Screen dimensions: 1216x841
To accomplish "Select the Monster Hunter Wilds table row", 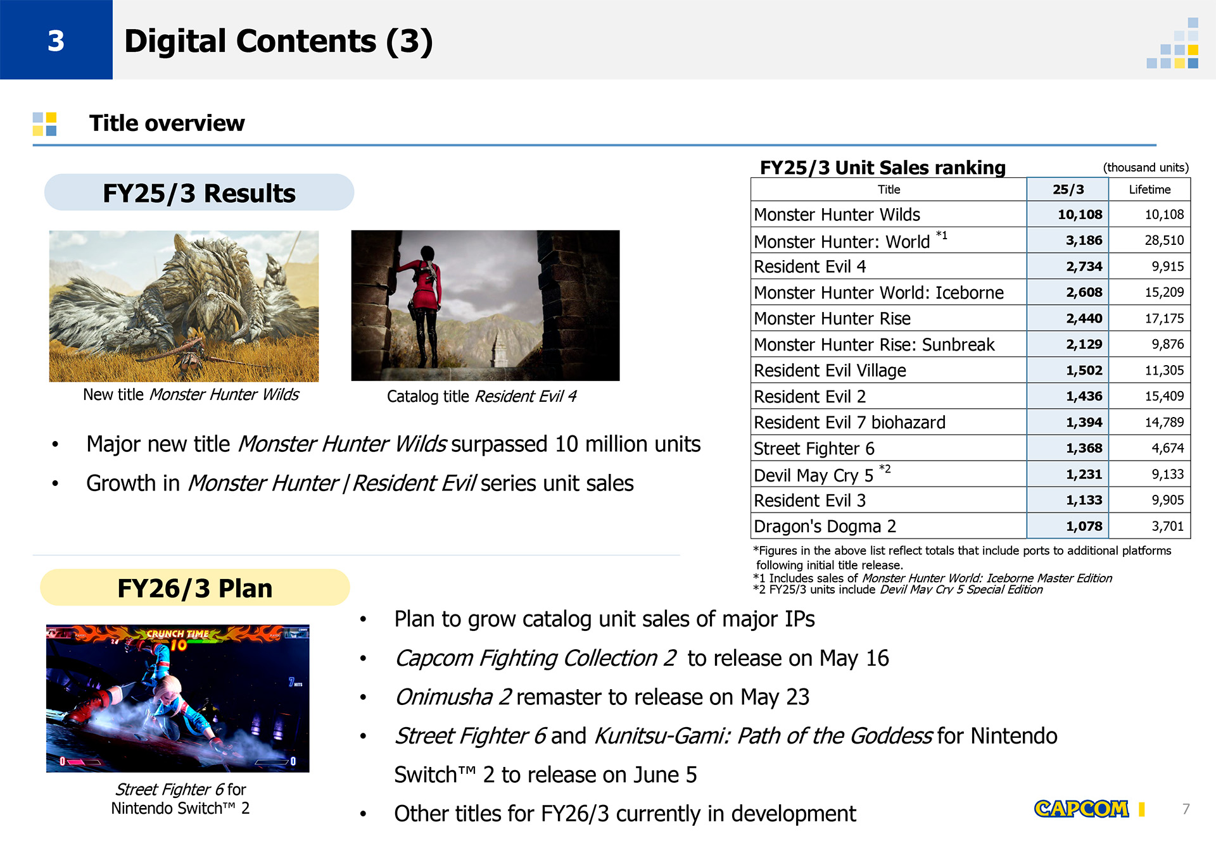I will [836, 215].
